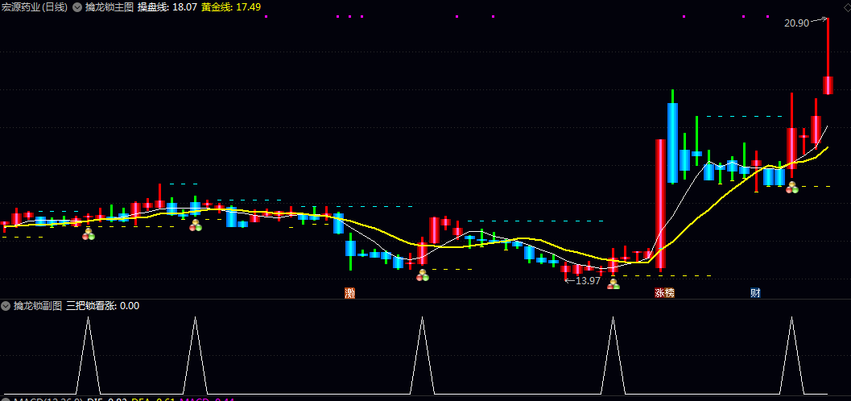Click the 涨榜 event marker
851x401 pixels.
664,293
